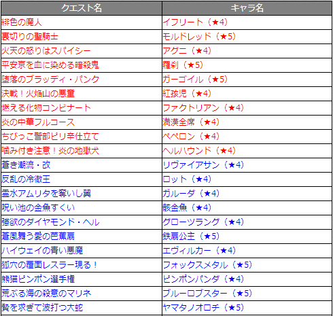This screenshot has width=333, height=316.
Task: Select character ヘルハウンド（★4）
Action: click(199, 151)
